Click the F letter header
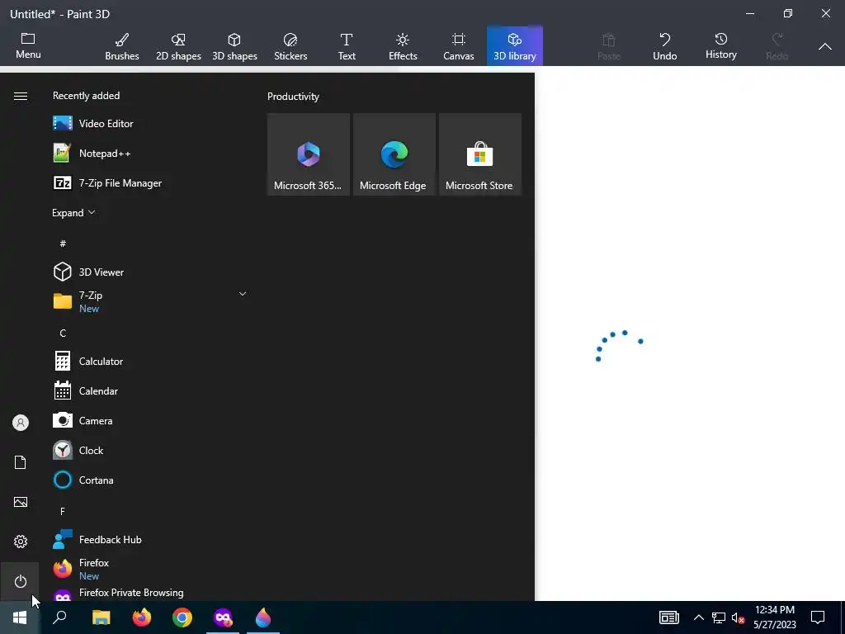 (63, 511)
